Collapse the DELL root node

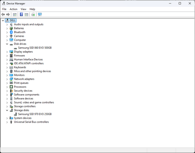[x=3, y=20]
